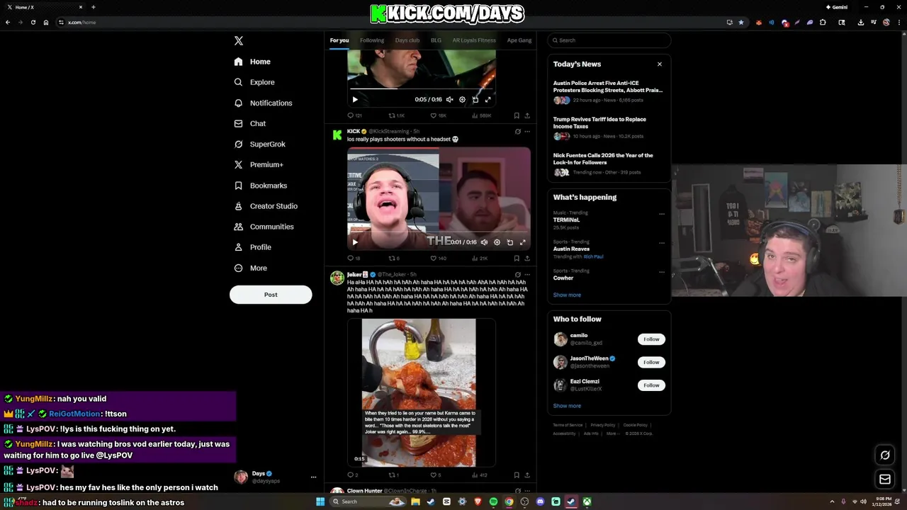This screenshot has width=907, height=510.
Task: Bookmark the KICK headset post
Action: [517, 259]
